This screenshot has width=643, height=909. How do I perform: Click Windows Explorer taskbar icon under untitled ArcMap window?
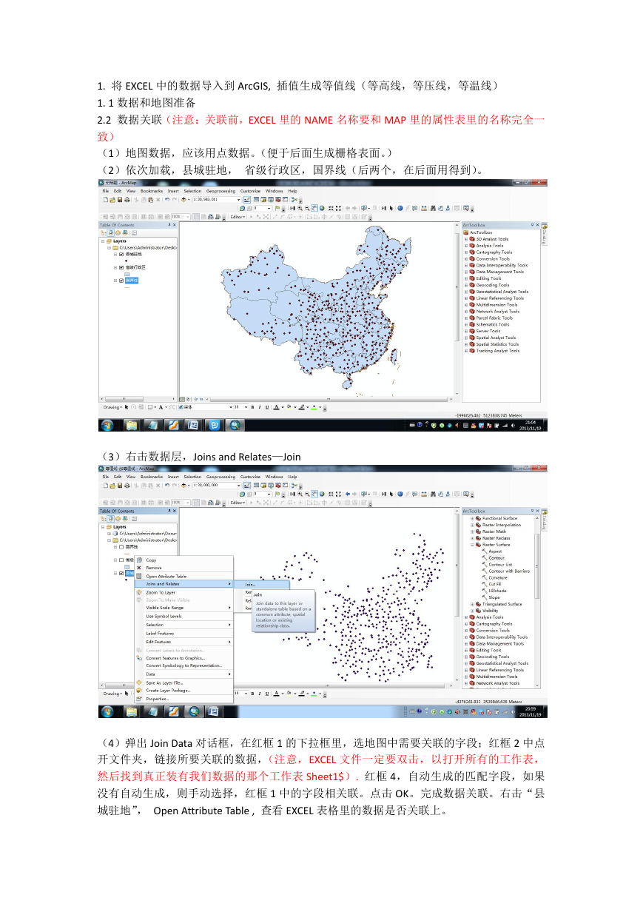132,426
